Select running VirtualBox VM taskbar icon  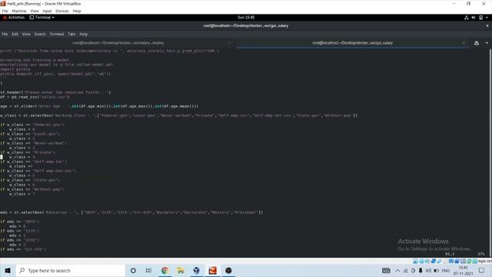click(212, 270)
